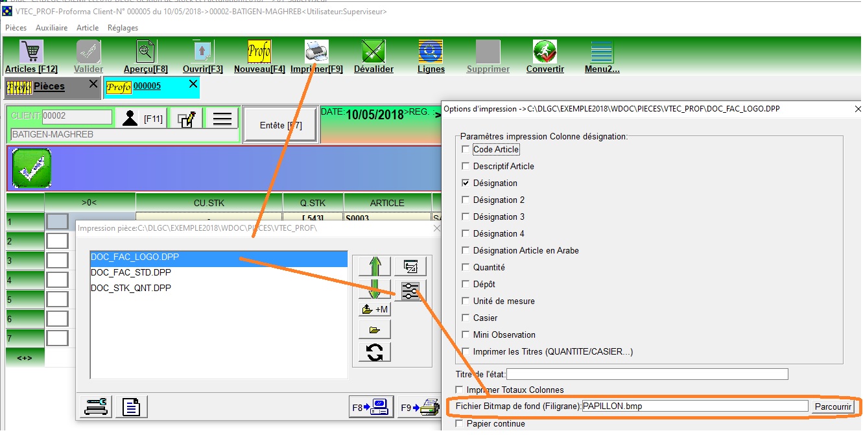Check the Mini Observation option

pos(465,335)
